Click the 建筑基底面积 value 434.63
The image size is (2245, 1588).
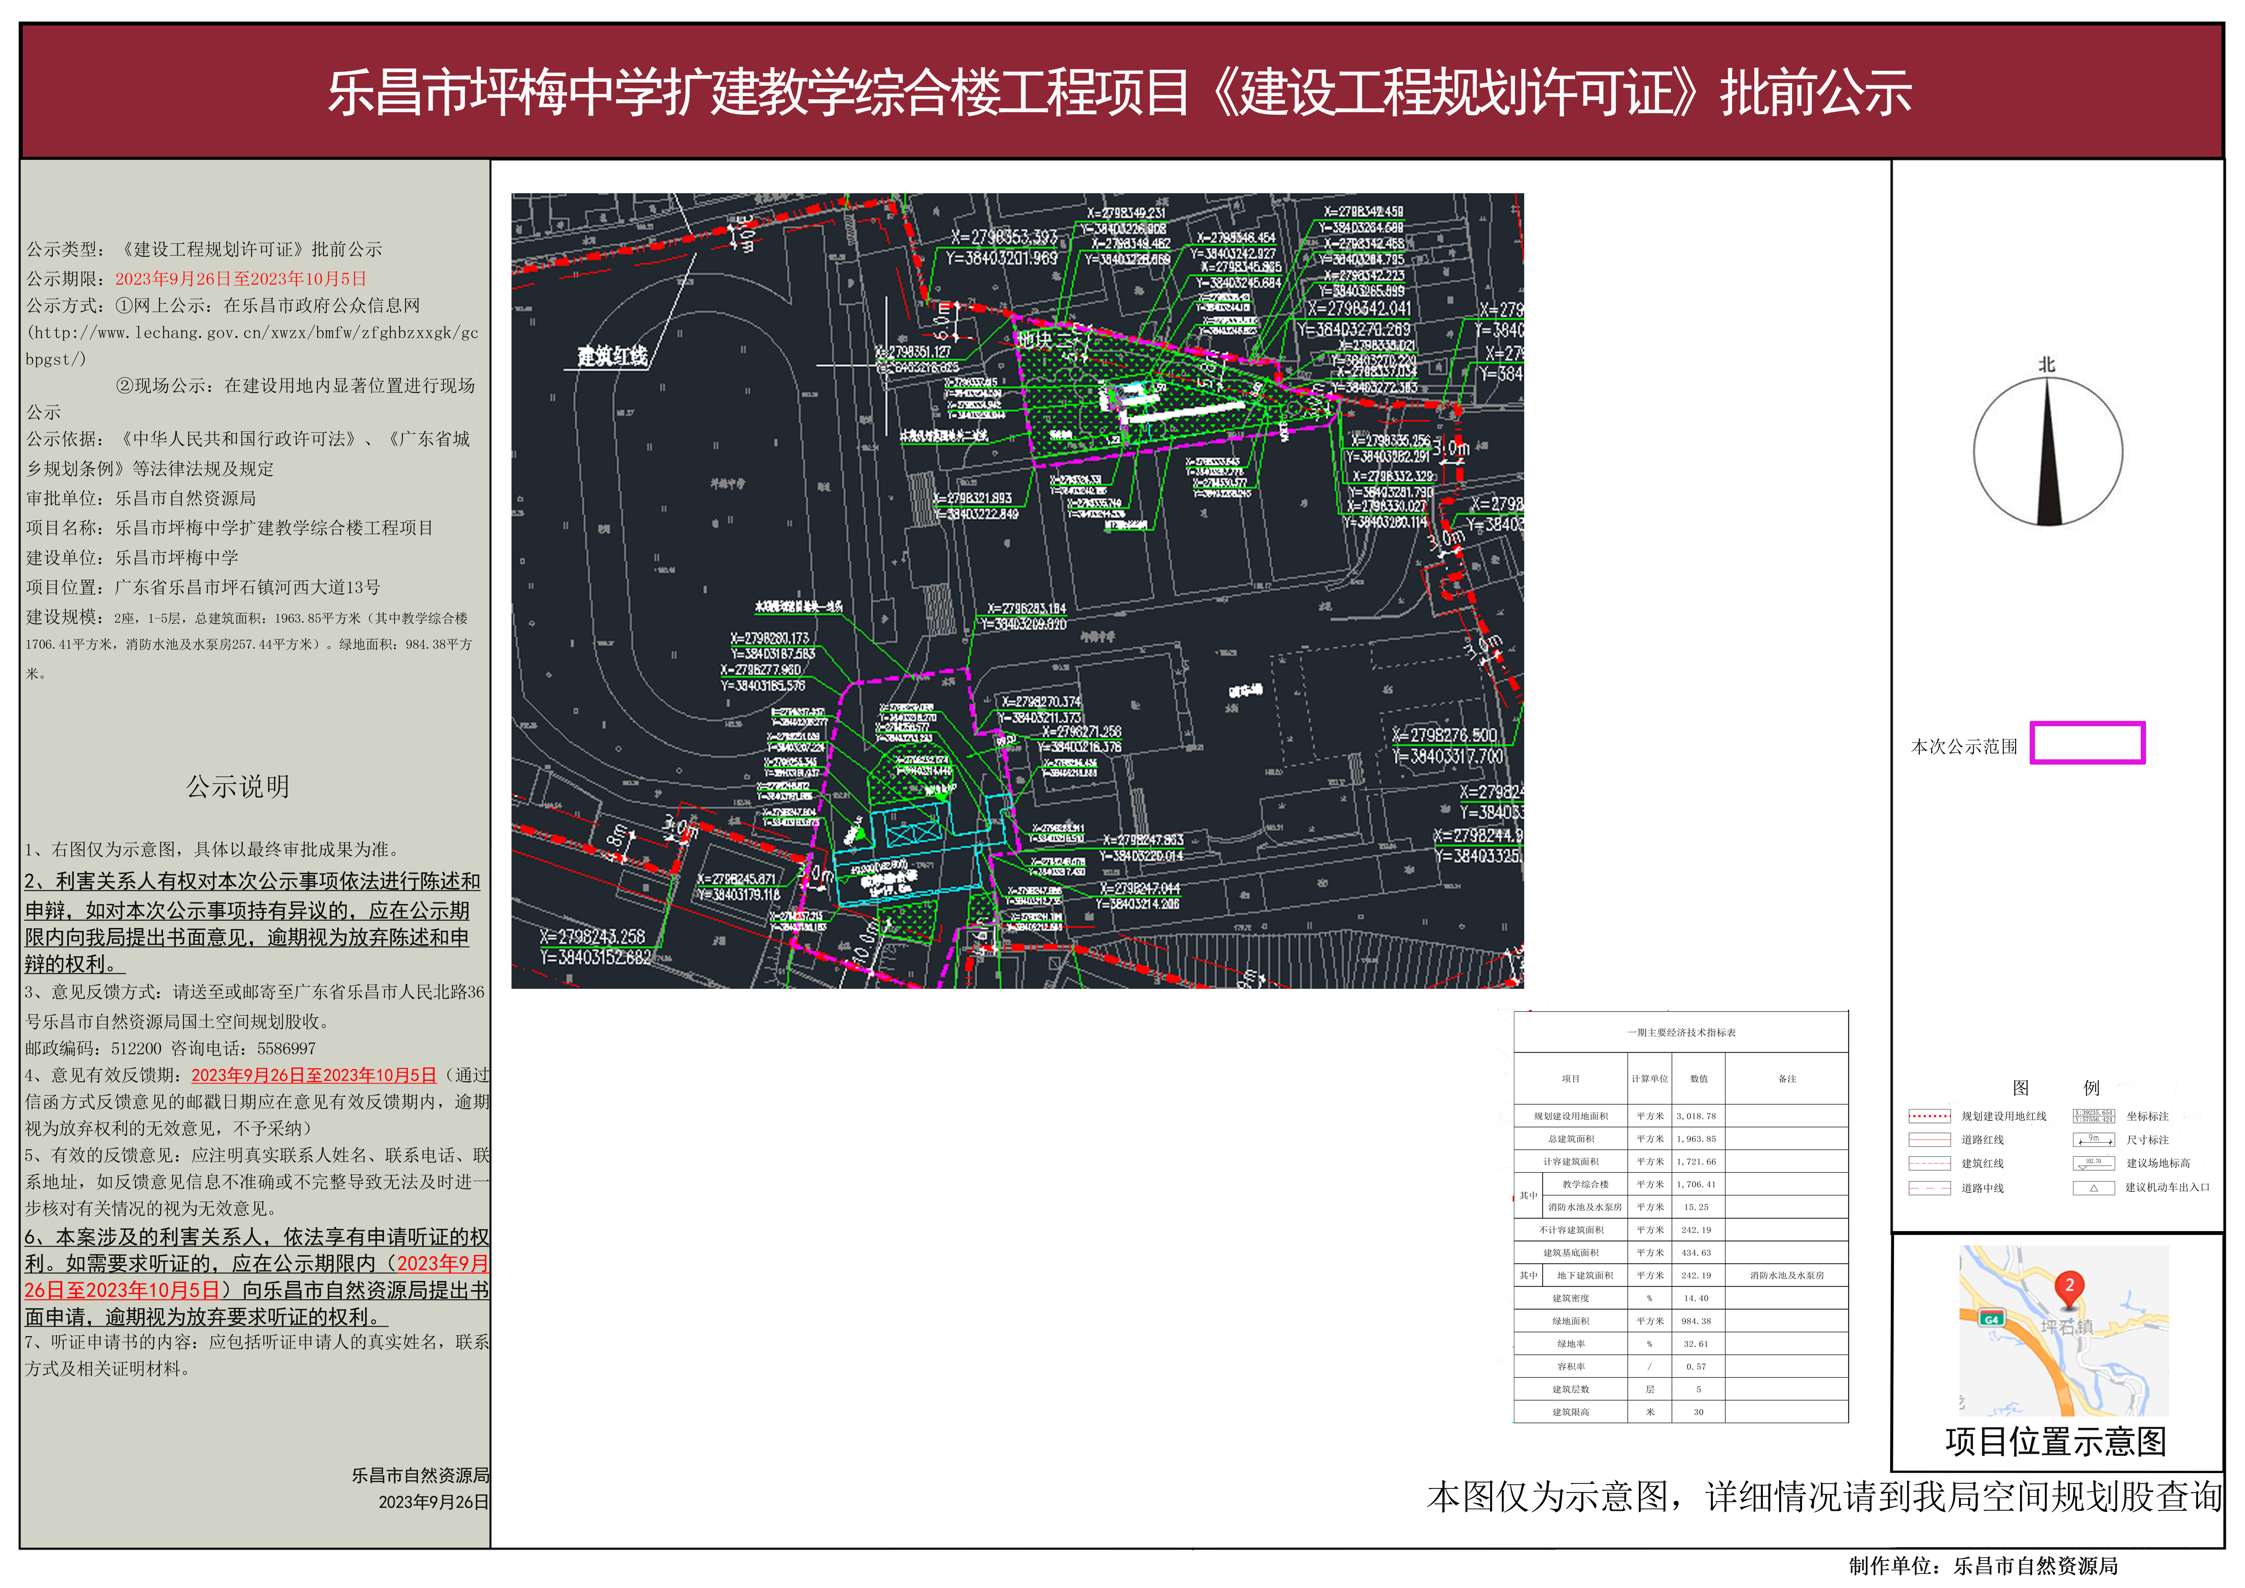[1696, 1252]
